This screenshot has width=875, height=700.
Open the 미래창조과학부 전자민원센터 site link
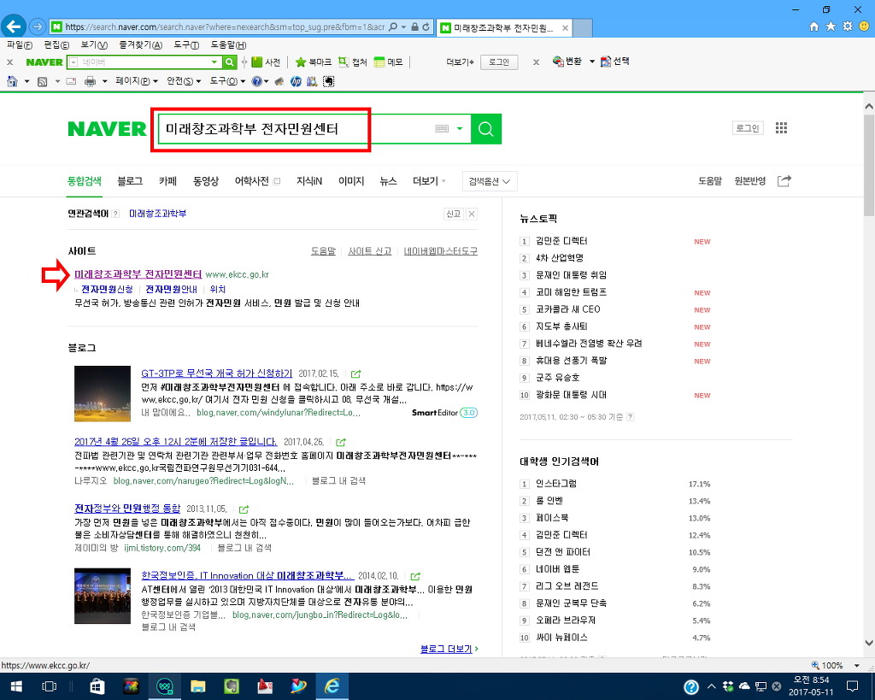tap(138, 274)
